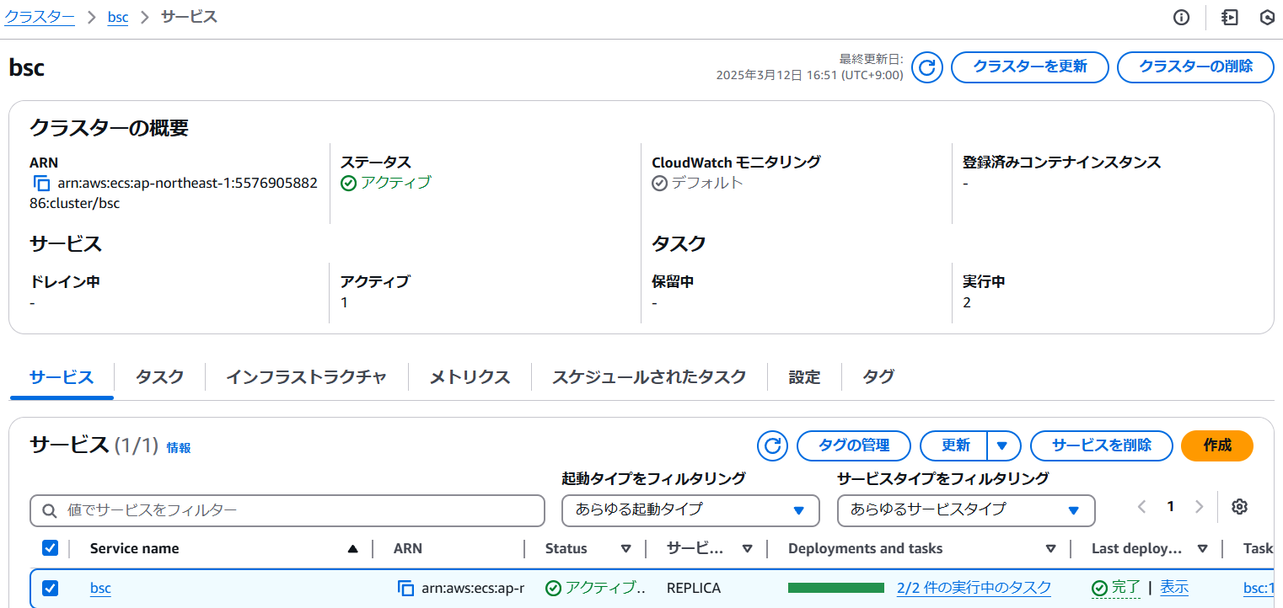The height and width of the screenshot is (608, 1283).
Task: Click the ARN column header
Action: pyautogui.click(x=408, y=548)
